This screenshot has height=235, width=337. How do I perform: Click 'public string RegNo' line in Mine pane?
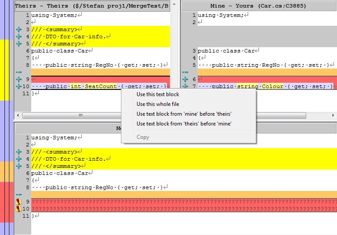coord(267,65)
